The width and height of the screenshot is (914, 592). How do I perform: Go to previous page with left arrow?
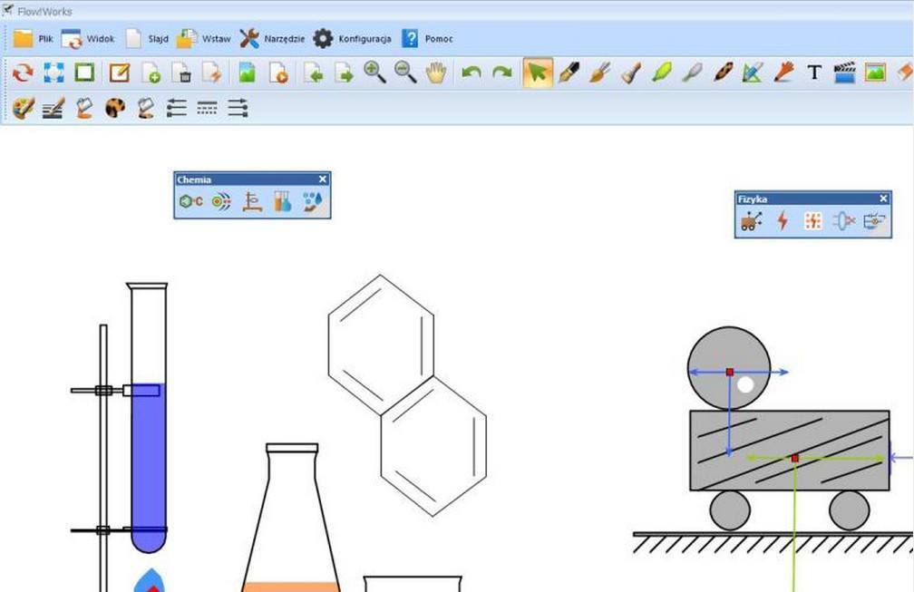tap(314, 73)
